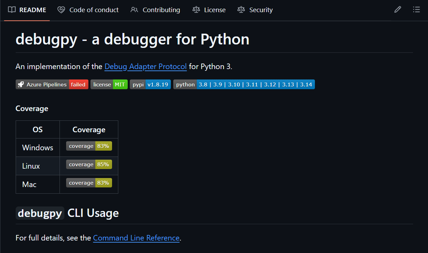Click the debugpy CLI Usage heading
Viewport: 428px width, 253px height.
pyautogui.click(x=67, y=213)
